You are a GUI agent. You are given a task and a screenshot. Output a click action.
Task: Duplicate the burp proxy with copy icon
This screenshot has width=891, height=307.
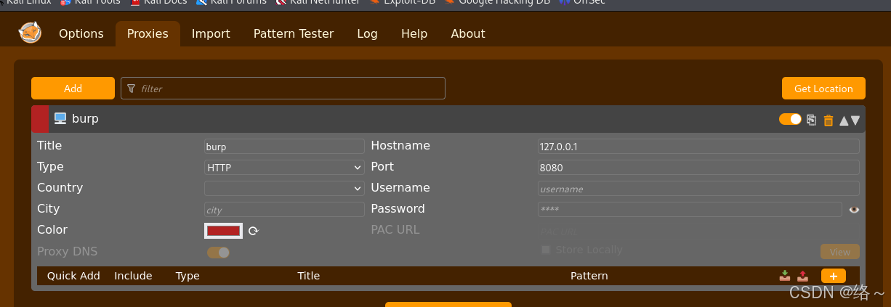(812, 120)
